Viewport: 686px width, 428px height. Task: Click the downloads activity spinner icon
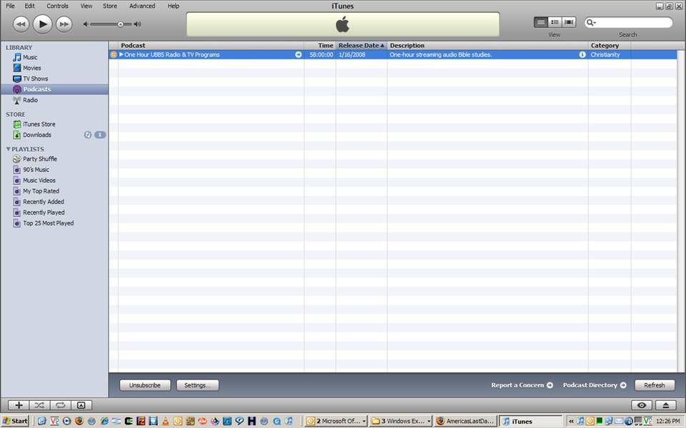pyautogui.click(x=87, y=135)
